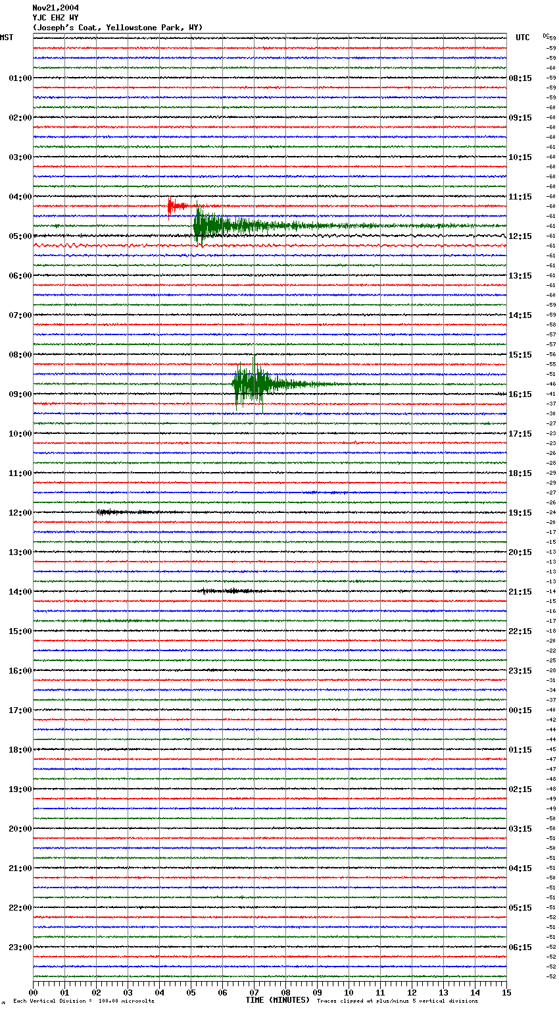
Task: Select the 03:00 MST time label
Action: click(20, 157)
